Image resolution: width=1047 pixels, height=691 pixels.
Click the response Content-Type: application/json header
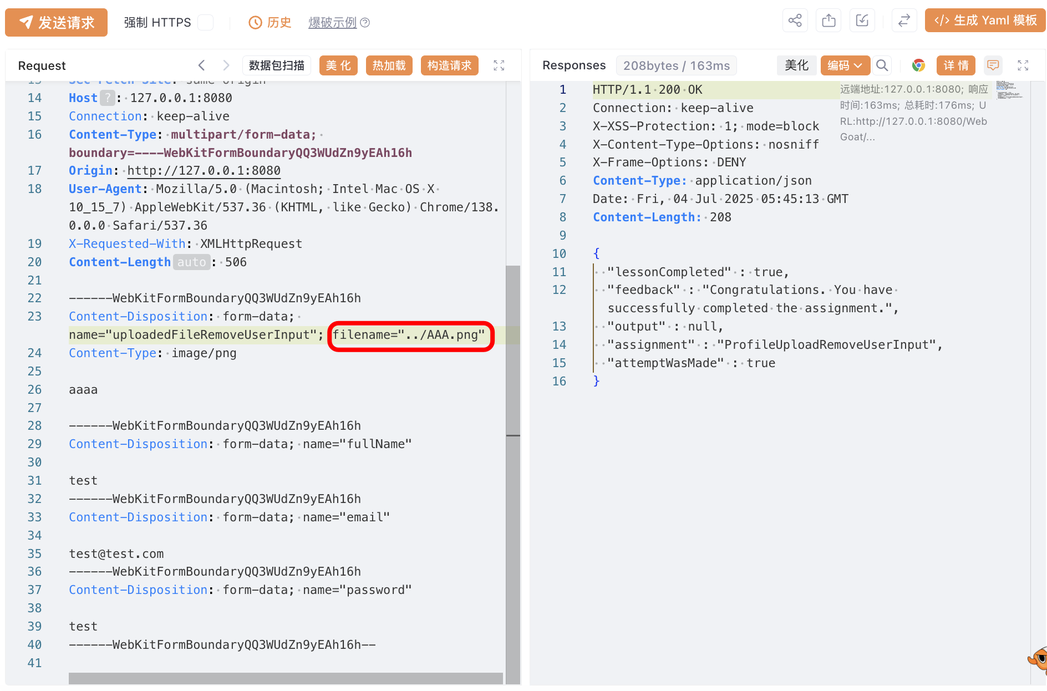point(702,181)
